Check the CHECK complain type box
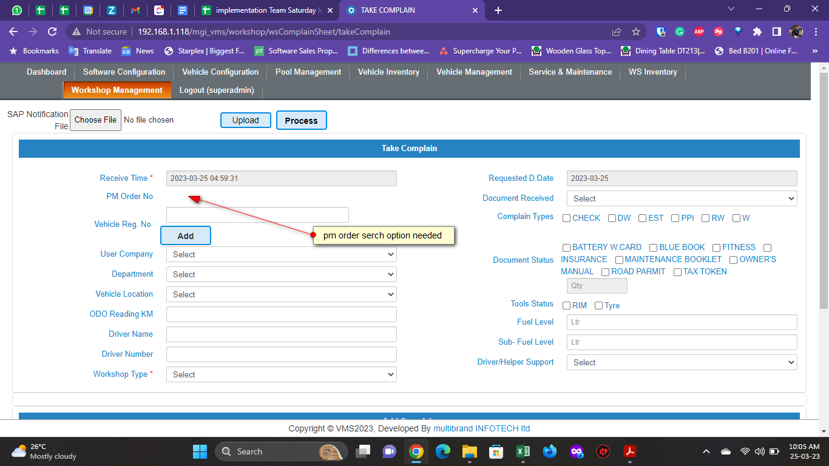This screenshot has height=466, width=829. 566,218
